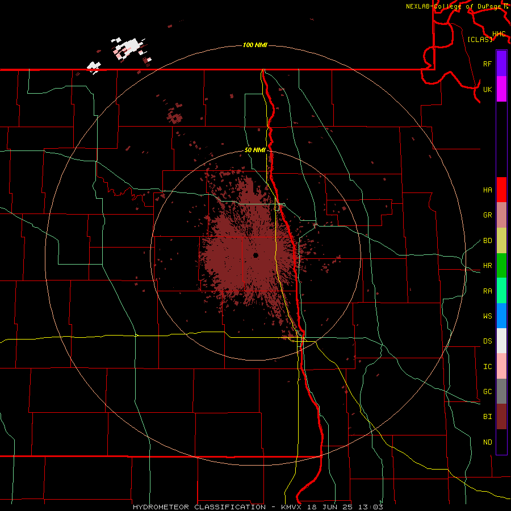511x511 pixels.
Task: Click the "GR" legend label
Action: pos(487,215)
